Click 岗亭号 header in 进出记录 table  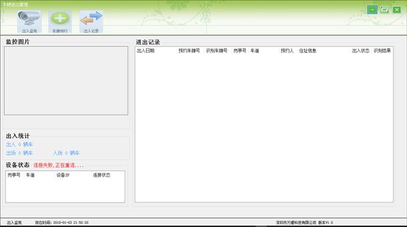click(240, 51)
